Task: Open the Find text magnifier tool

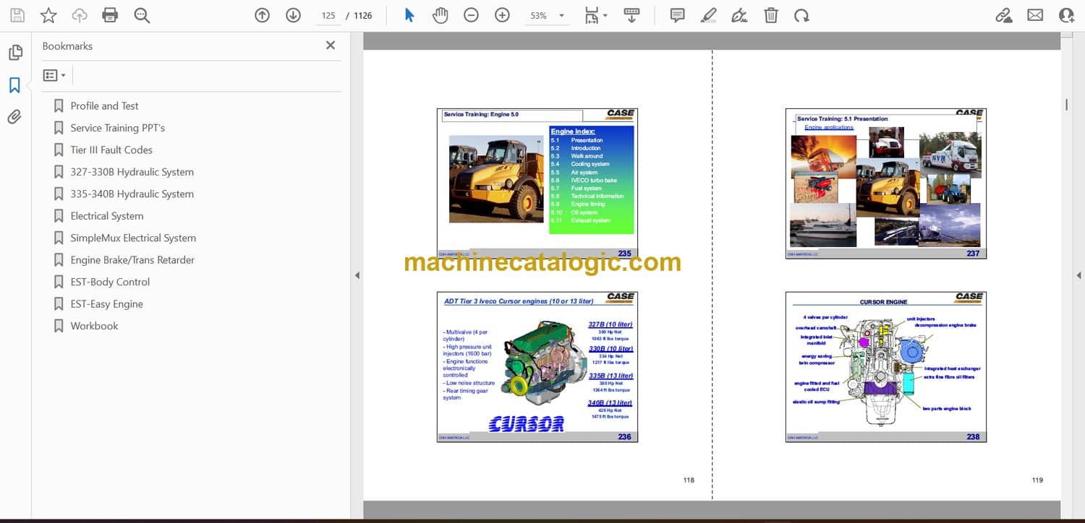Action: [142, 15]
